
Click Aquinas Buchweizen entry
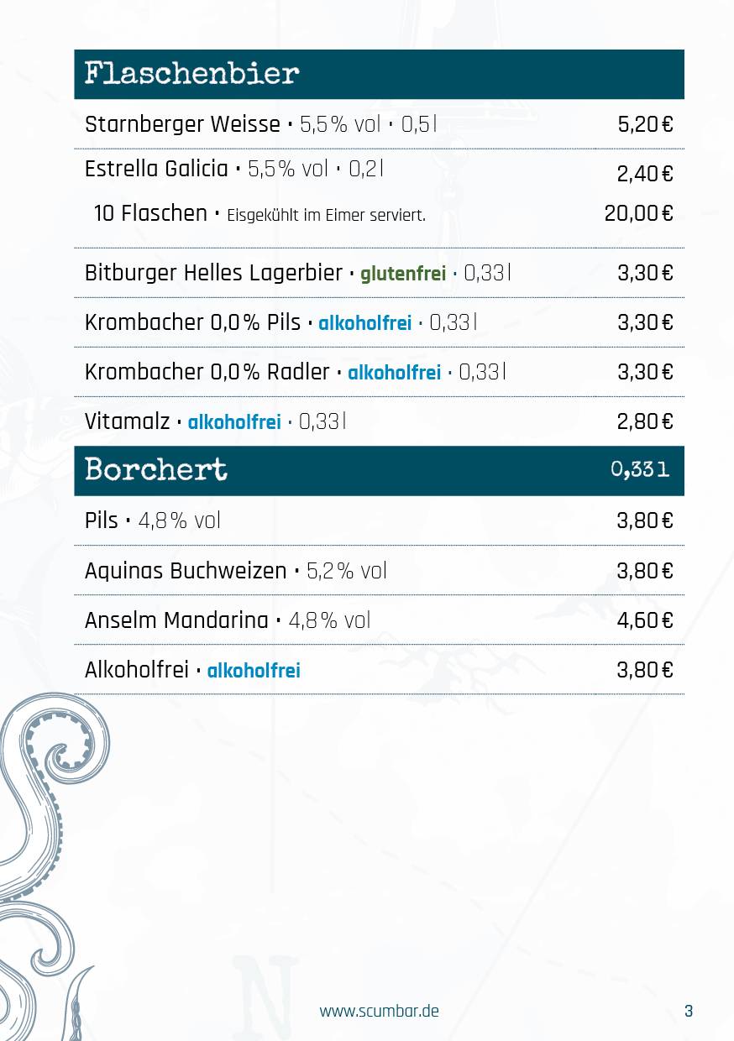(379, 571)
